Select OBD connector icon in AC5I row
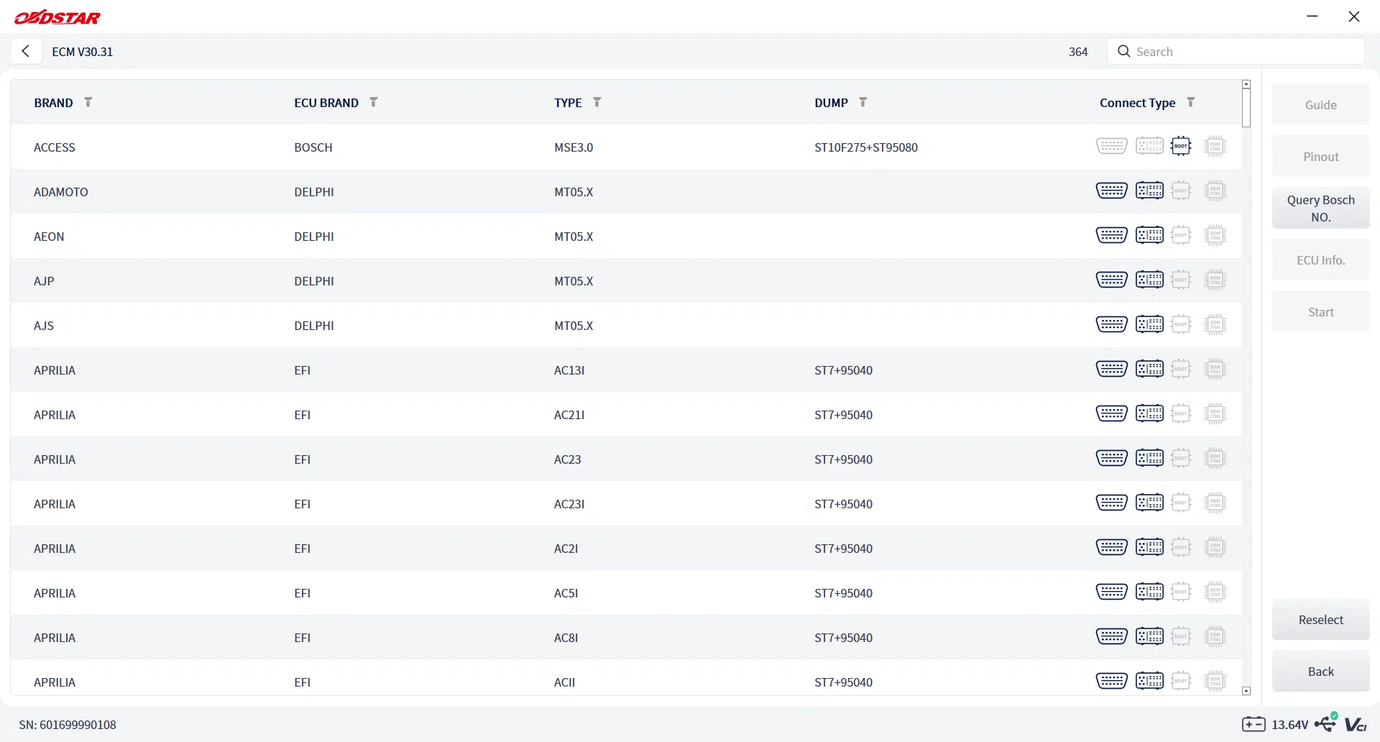 (1111, 592)
